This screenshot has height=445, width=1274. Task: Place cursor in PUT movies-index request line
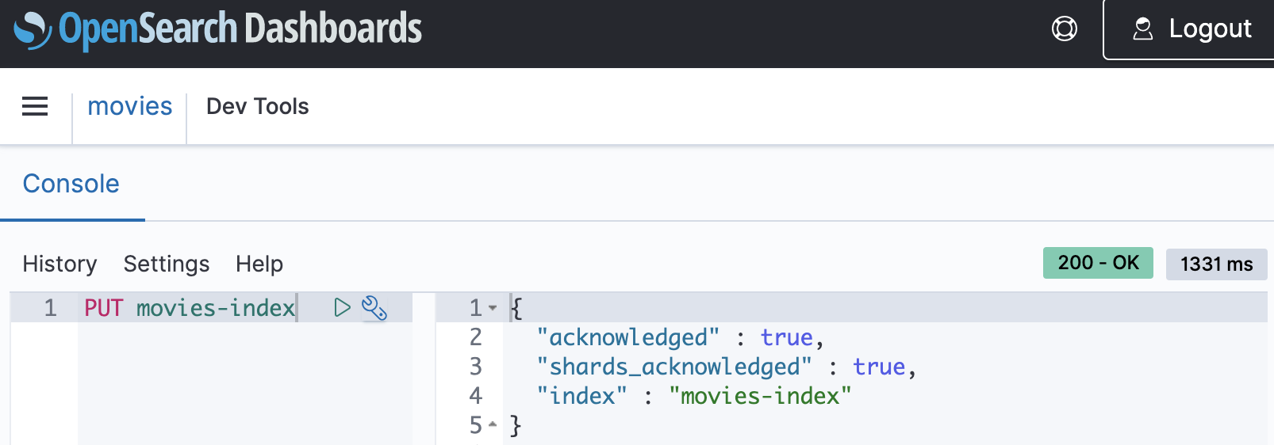tap(190, 308)
